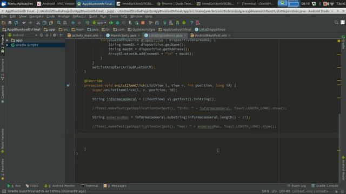Click the Synchronize toolbar icon
This screenshot has width=346, height=194.
tap(16, 23)
